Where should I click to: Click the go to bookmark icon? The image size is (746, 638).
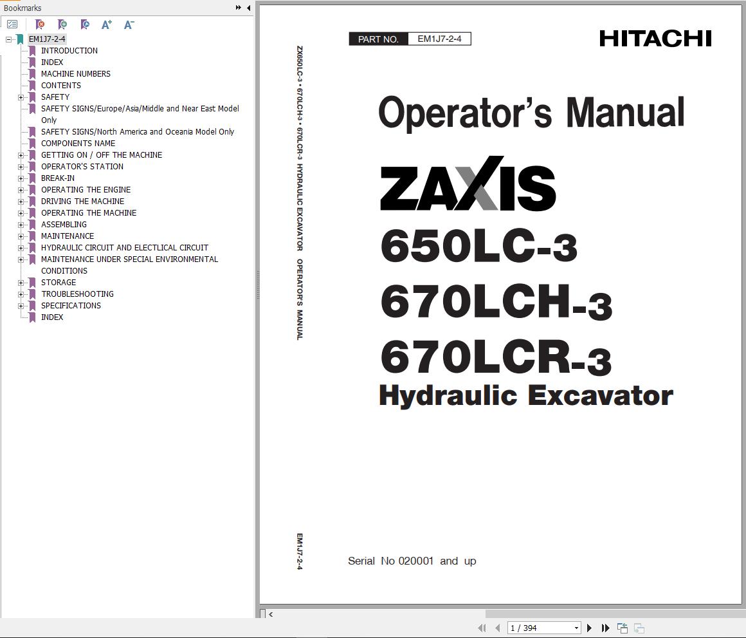85,24
